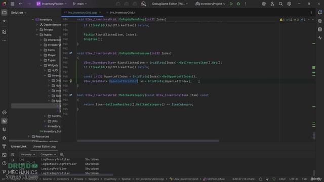The height and width of the screenshot is (182, 324).
Task: Click gutter override icon beside OnPopUpMenuConsume
Action: (71, 53)
